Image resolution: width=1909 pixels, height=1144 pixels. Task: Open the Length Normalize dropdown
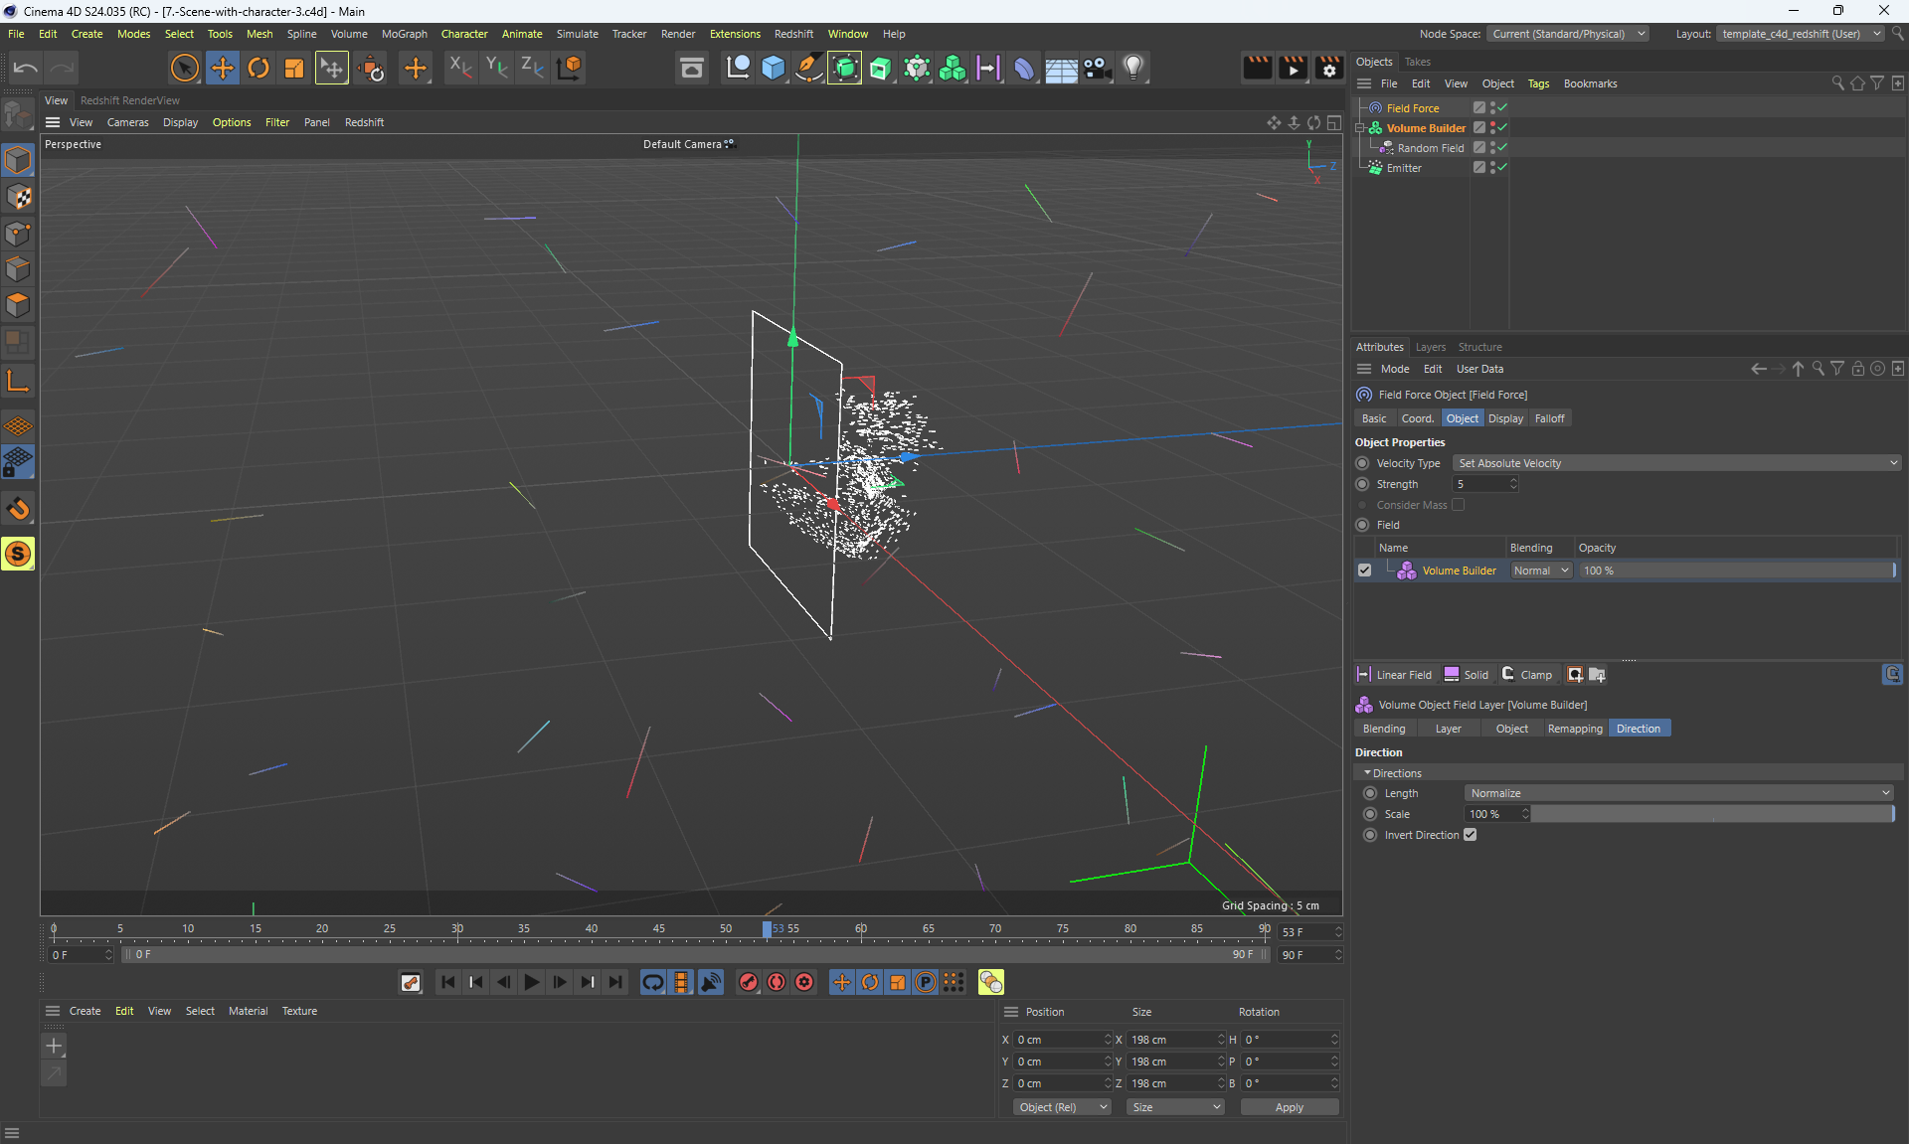pos(1678,793)
